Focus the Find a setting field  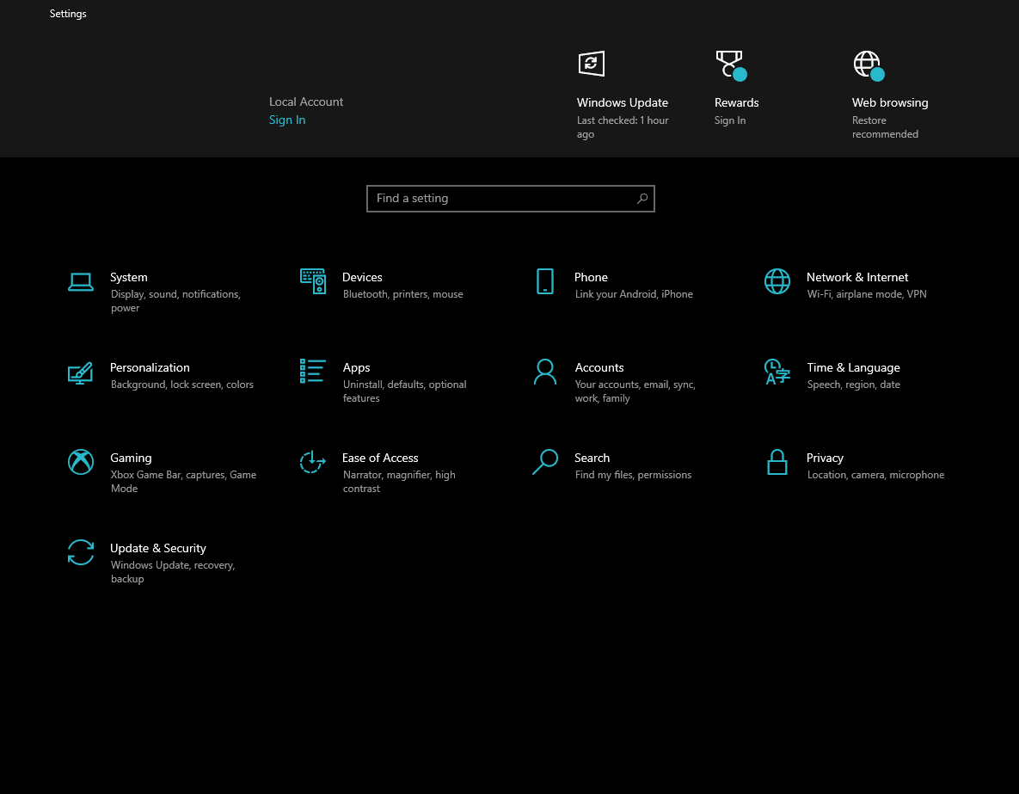(x=510, y=199)
